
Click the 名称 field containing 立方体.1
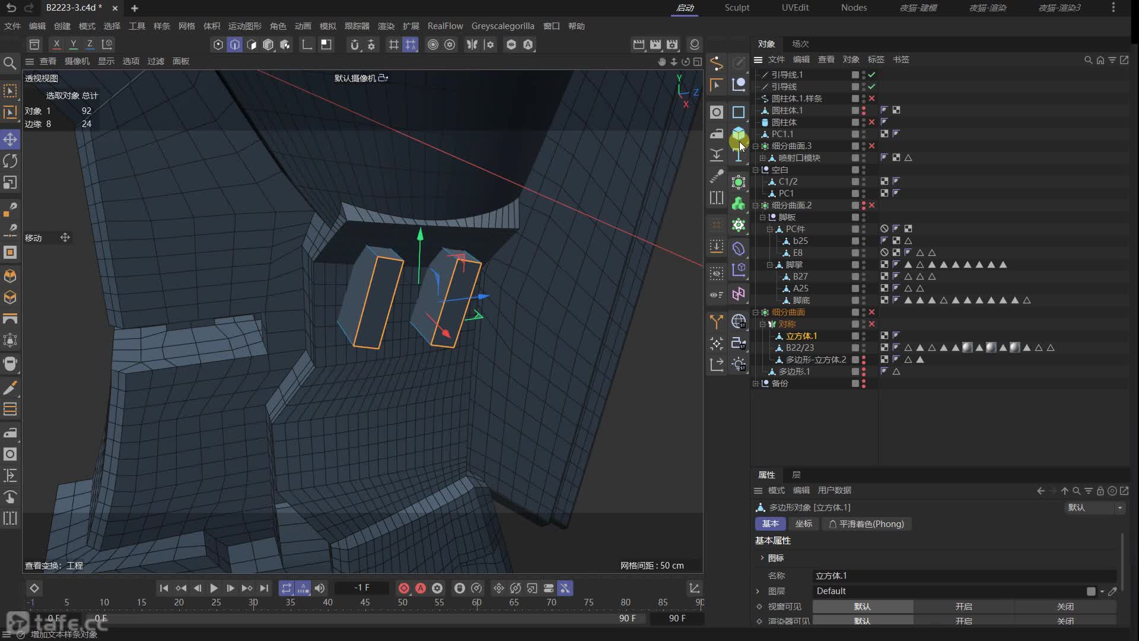pyautogui.click(x=964, y=576)
